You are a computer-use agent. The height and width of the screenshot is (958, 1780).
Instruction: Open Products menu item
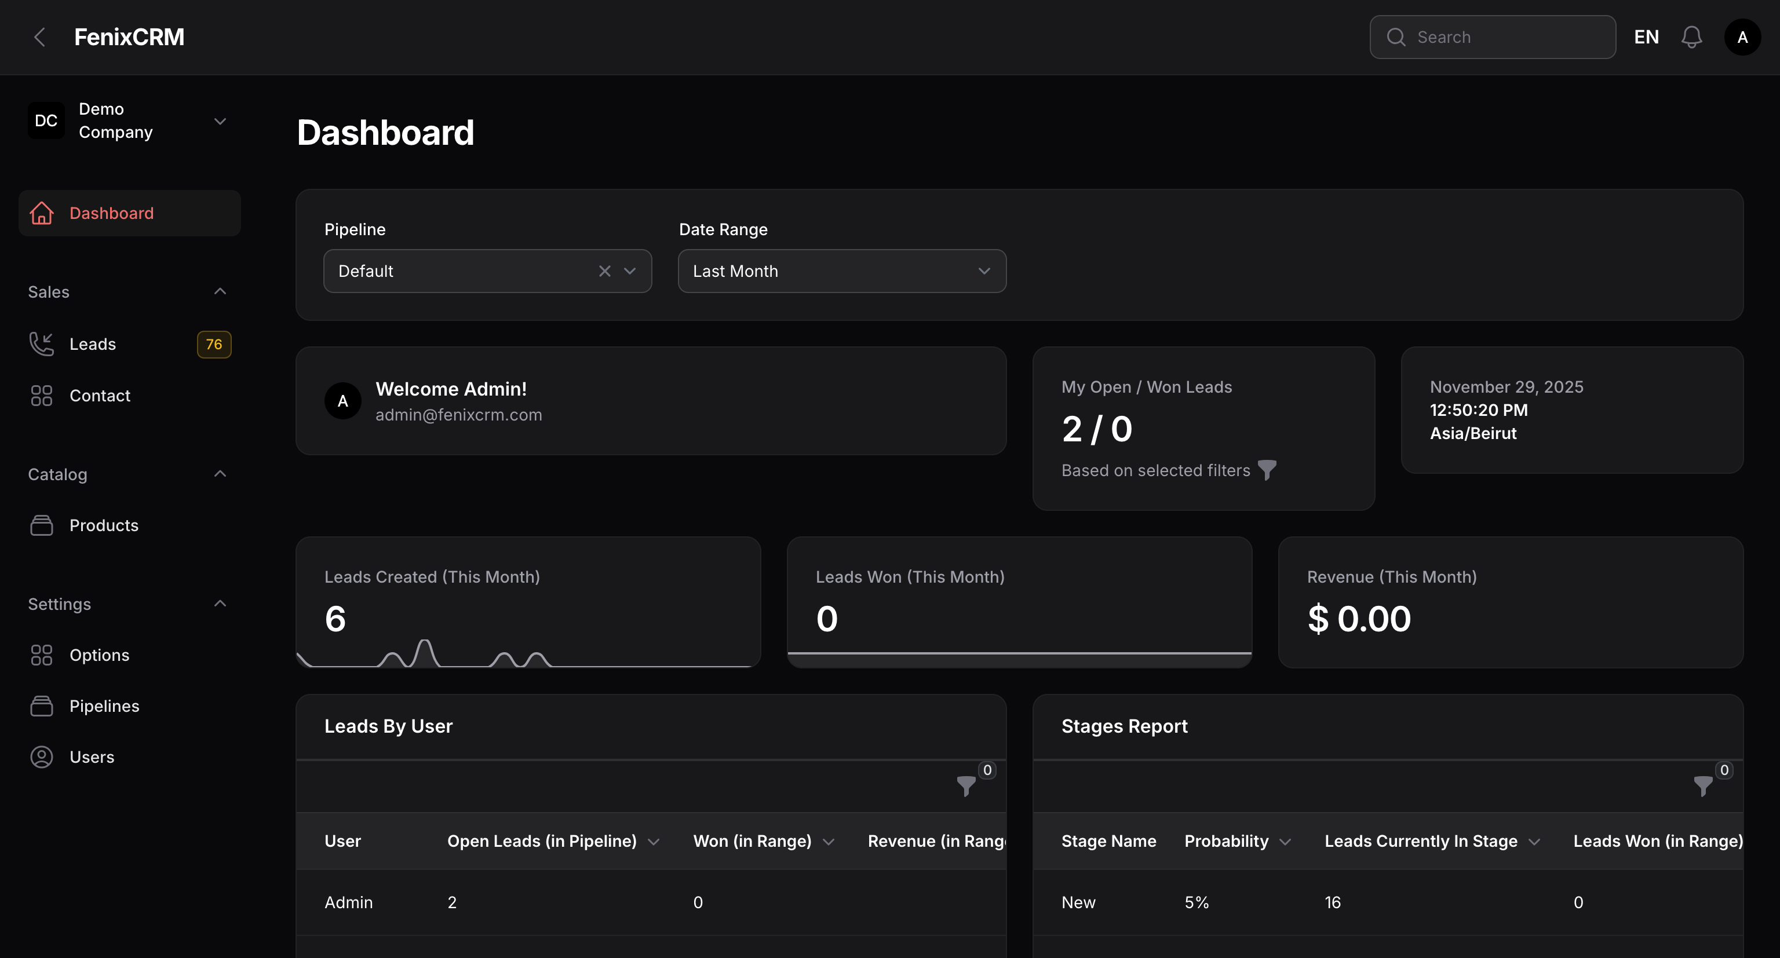pos(130,525)
